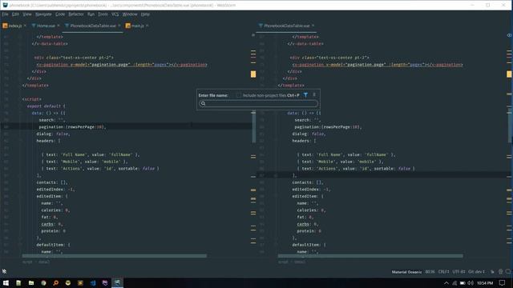
Task: Click the WebStorm icon in the taskbar
Action: pyautogui.click(x=117, y=282)
